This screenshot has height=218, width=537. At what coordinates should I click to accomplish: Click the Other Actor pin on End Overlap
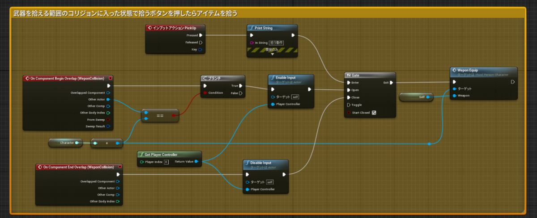pos(118,188)
